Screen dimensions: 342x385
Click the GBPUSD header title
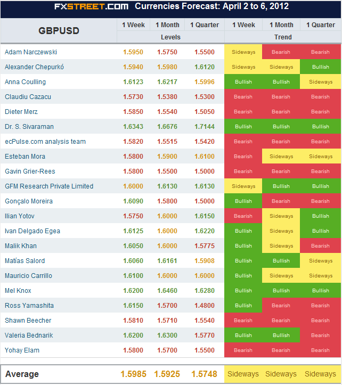59,31
